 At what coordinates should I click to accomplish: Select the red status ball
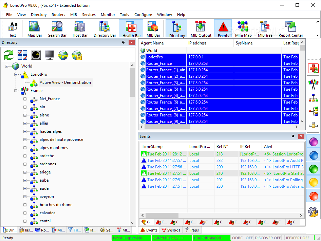pyautogui.click(x=314, y=196)
